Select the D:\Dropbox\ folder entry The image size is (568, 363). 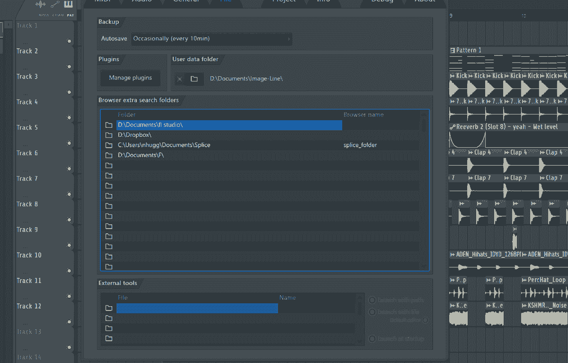point(229,135)
